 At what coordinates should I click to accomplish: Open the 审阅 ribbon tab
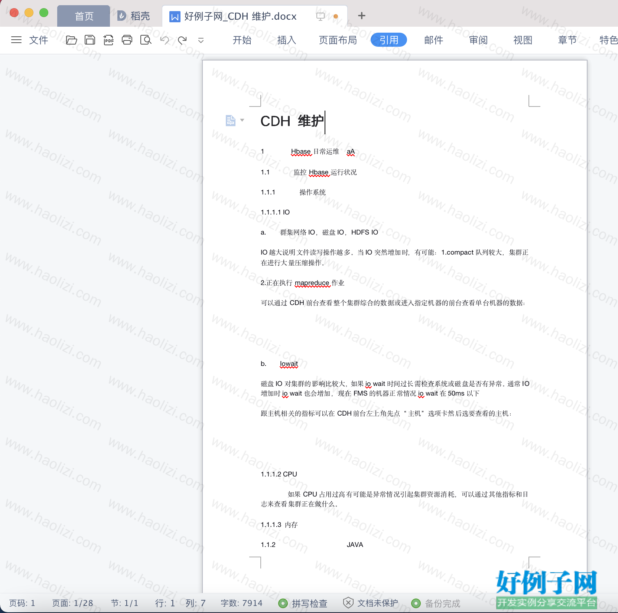coord(478,40)
